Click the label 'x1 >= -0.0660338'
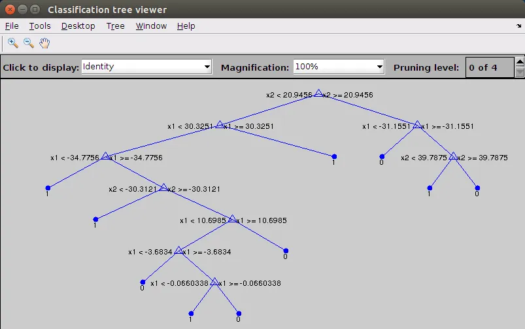Image resolution: width=525 pixels, height=329 pixels. pos(250,283)
